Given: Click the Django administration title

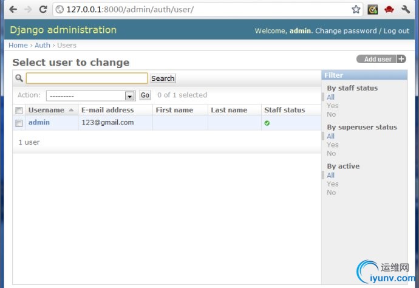Looking at the screenshot, I should 63,30.
